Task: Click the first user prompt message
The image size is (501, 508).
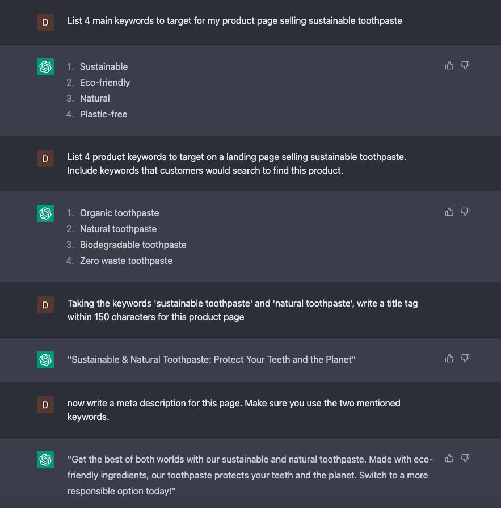Action: point(235,20)
